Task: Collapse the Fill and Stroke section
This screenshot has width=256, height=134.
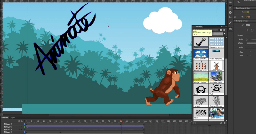Action: click(x=235, y=21)
